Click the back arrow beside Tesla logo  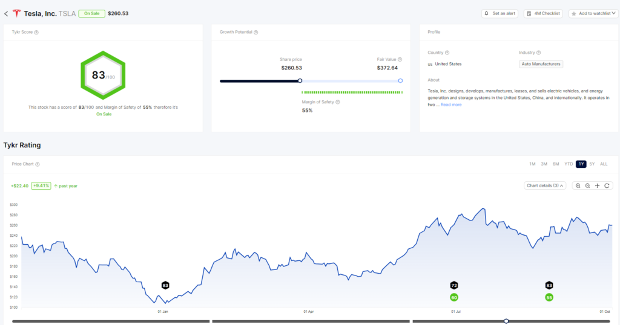point(6,13)
